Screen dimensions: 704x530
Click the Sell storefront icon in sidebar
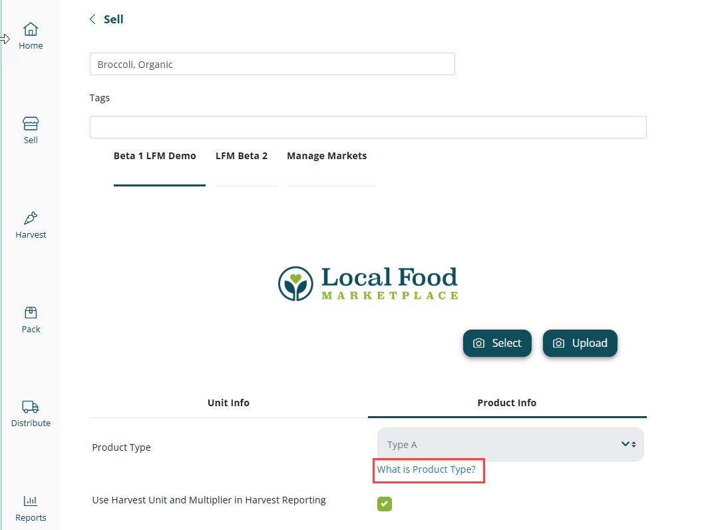[31, 124]
